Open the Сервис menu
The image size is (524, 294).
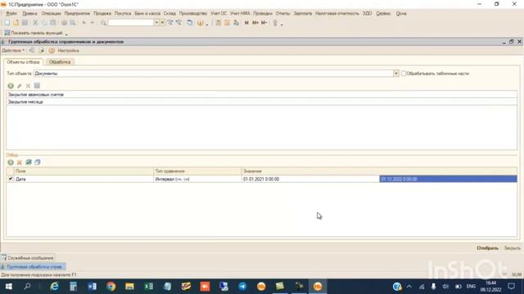click(x=383, y=13)
